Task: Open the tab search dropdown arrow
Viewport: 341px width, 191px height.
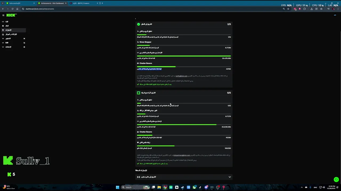Action: point(3,3)
